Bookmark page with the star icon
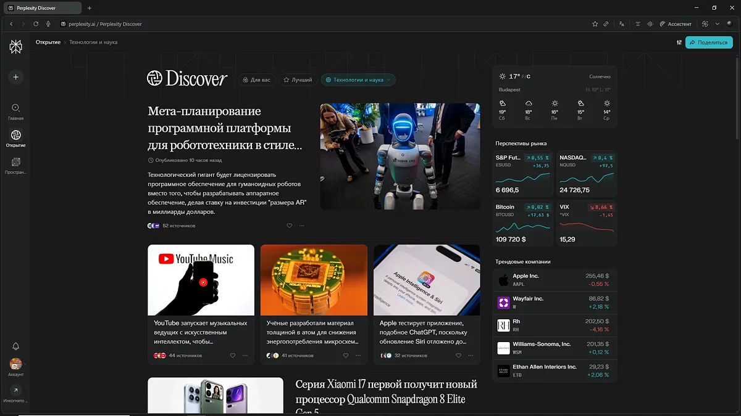The width and height of the screenshot is (741, 416). click(595, 24)
